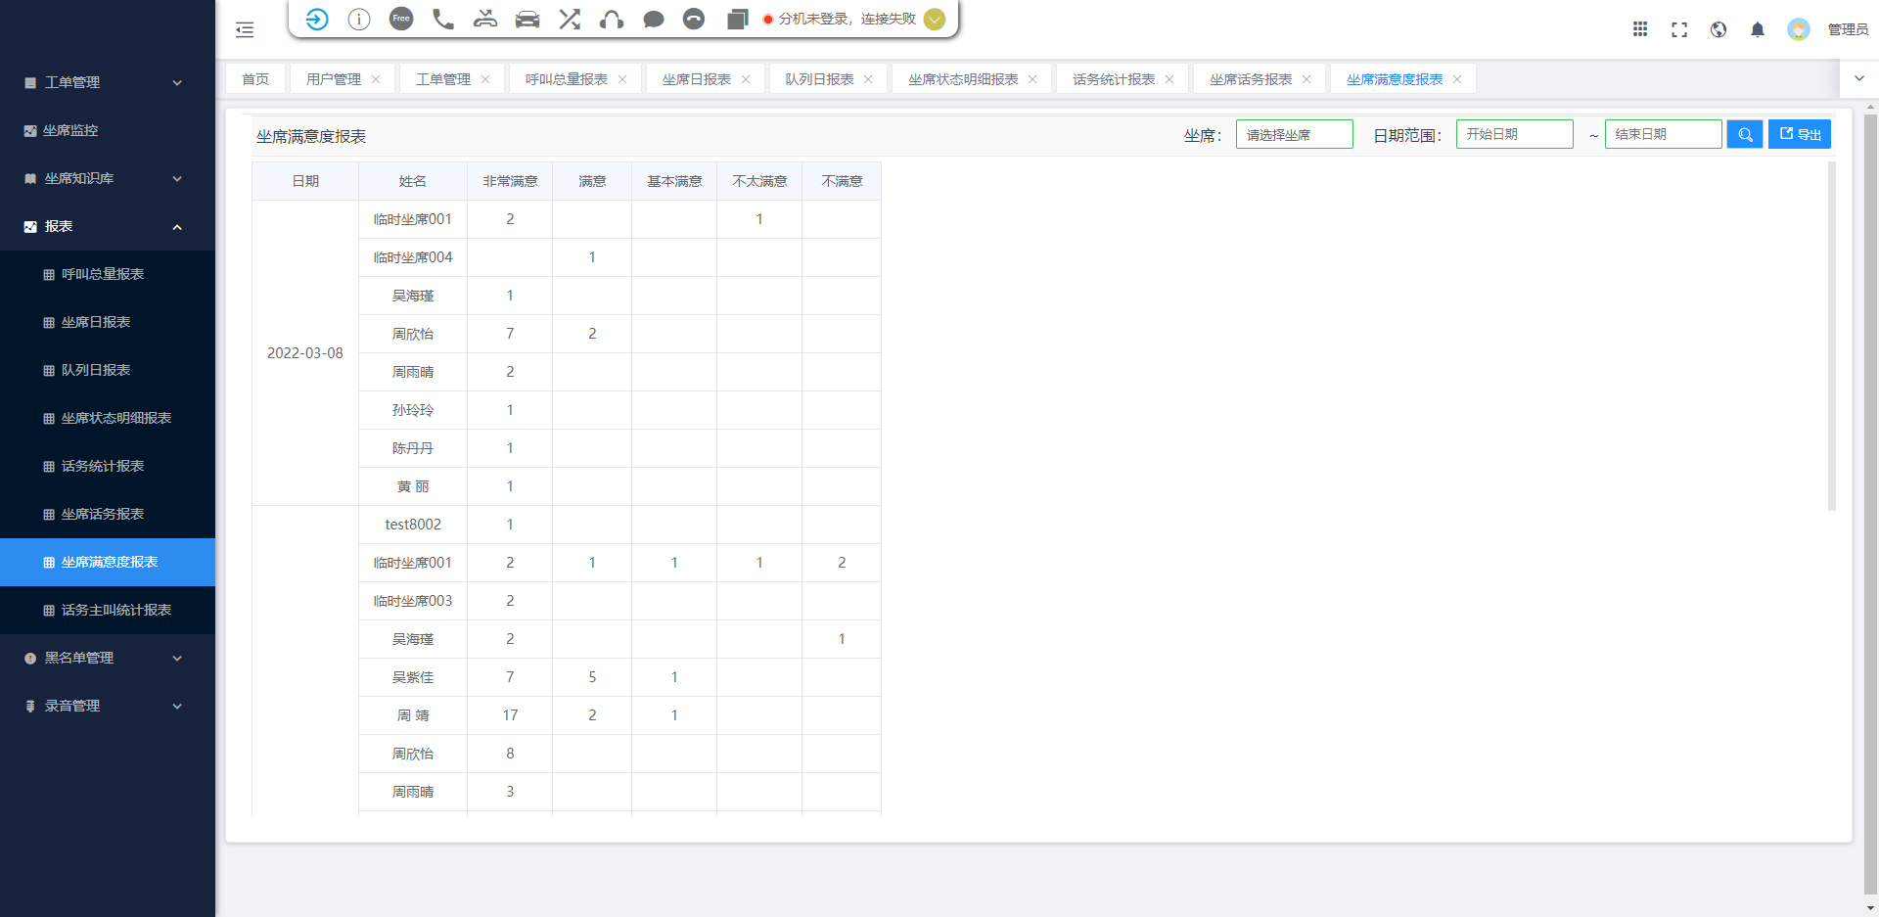The height and width of the screenshot is (917, 1879).
Task: Click the blue search button
Action: (1745, 134)
